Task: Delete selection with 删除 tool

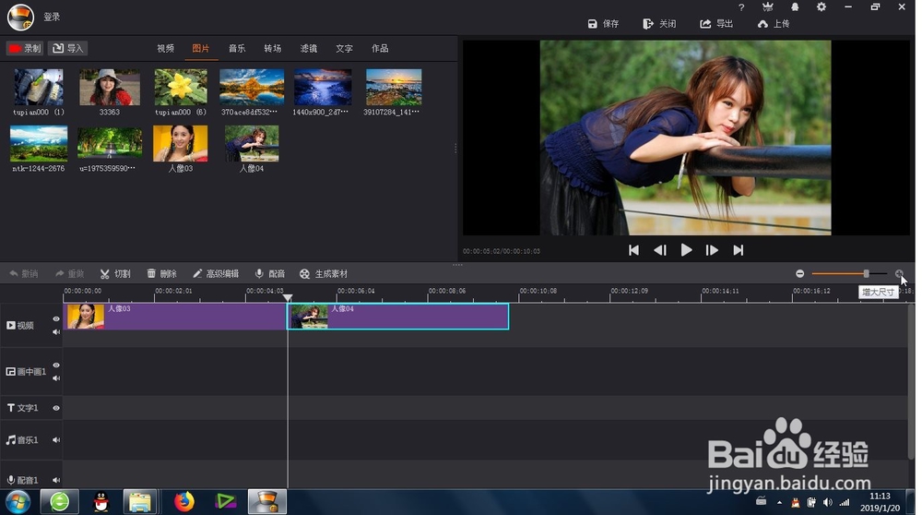Action: click(x=161, y=274)
